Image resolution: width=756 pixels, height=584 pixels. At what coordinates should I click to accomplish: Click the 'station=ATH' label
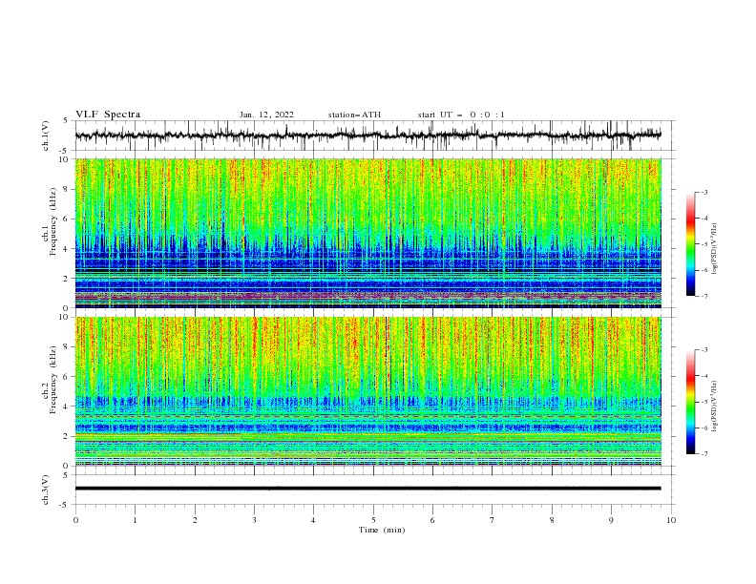(x=354, y=115)
